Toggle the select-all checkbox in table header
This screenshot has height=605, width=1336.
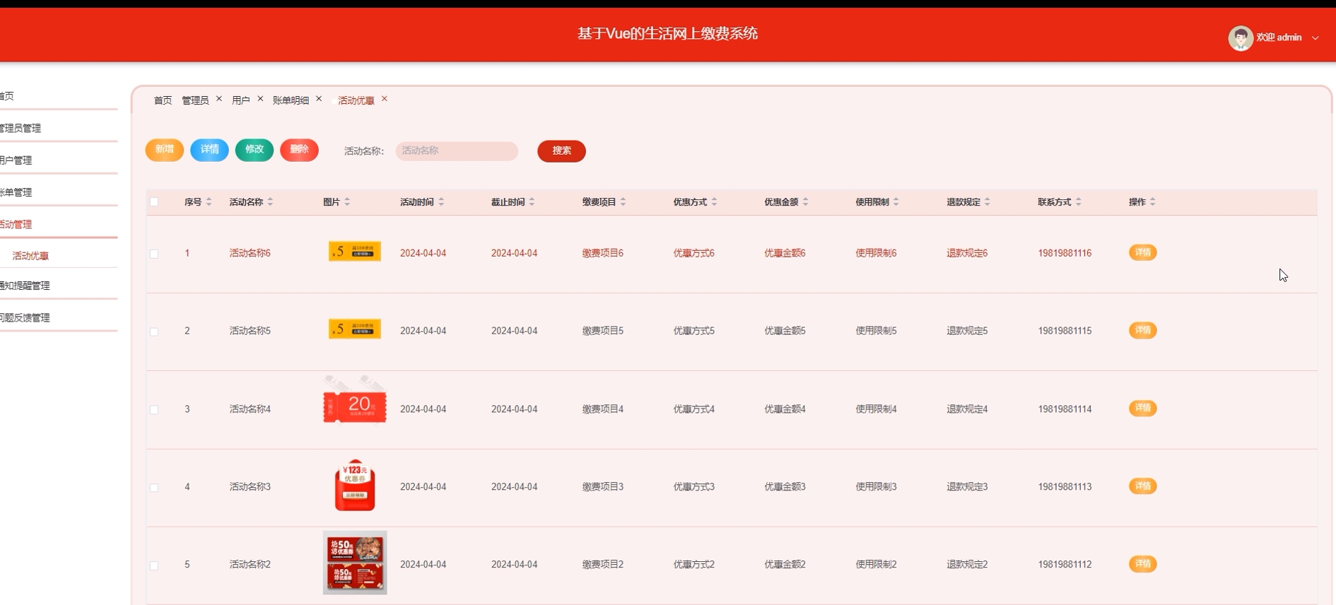point(154,202)
